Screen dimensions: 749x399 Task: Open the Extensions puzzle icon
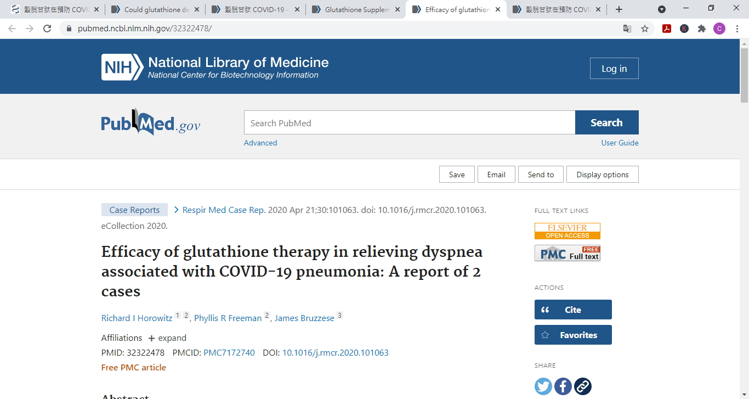coord(702,29)
